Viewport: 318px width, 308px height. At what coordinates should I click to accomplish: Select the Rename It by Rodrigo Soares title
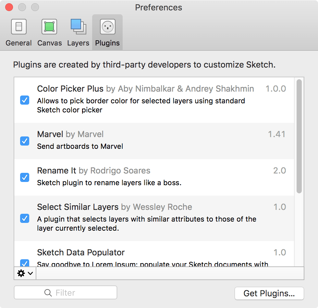94,171
